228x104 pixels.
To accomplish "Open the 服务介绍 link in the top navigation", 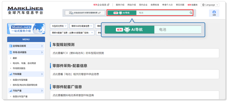I will [x=120, y=5].
